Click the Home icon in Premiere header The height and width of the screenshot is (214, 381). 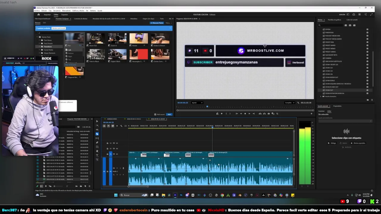tap(38, 15)
